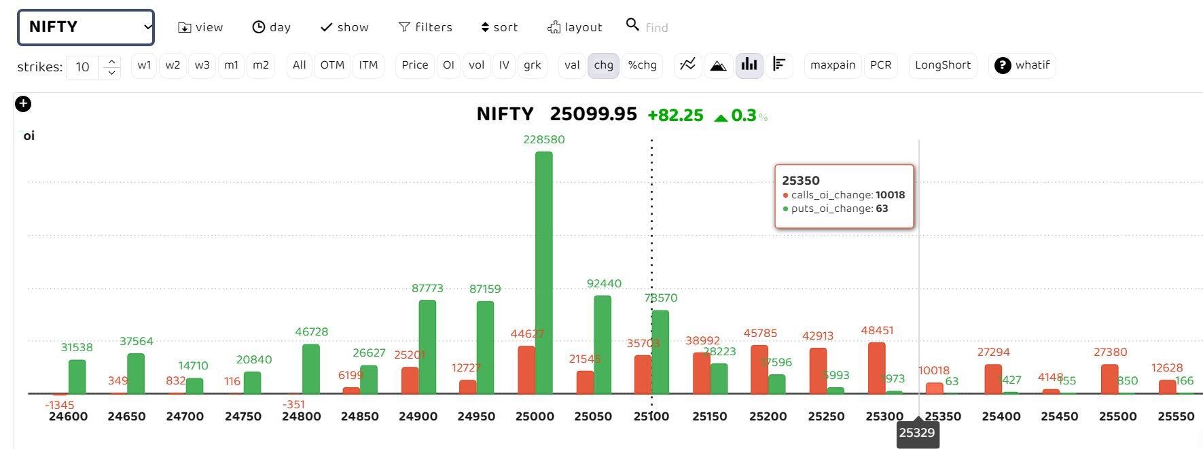Switch chart metric to vol
1203x449 pixels.
476,65
